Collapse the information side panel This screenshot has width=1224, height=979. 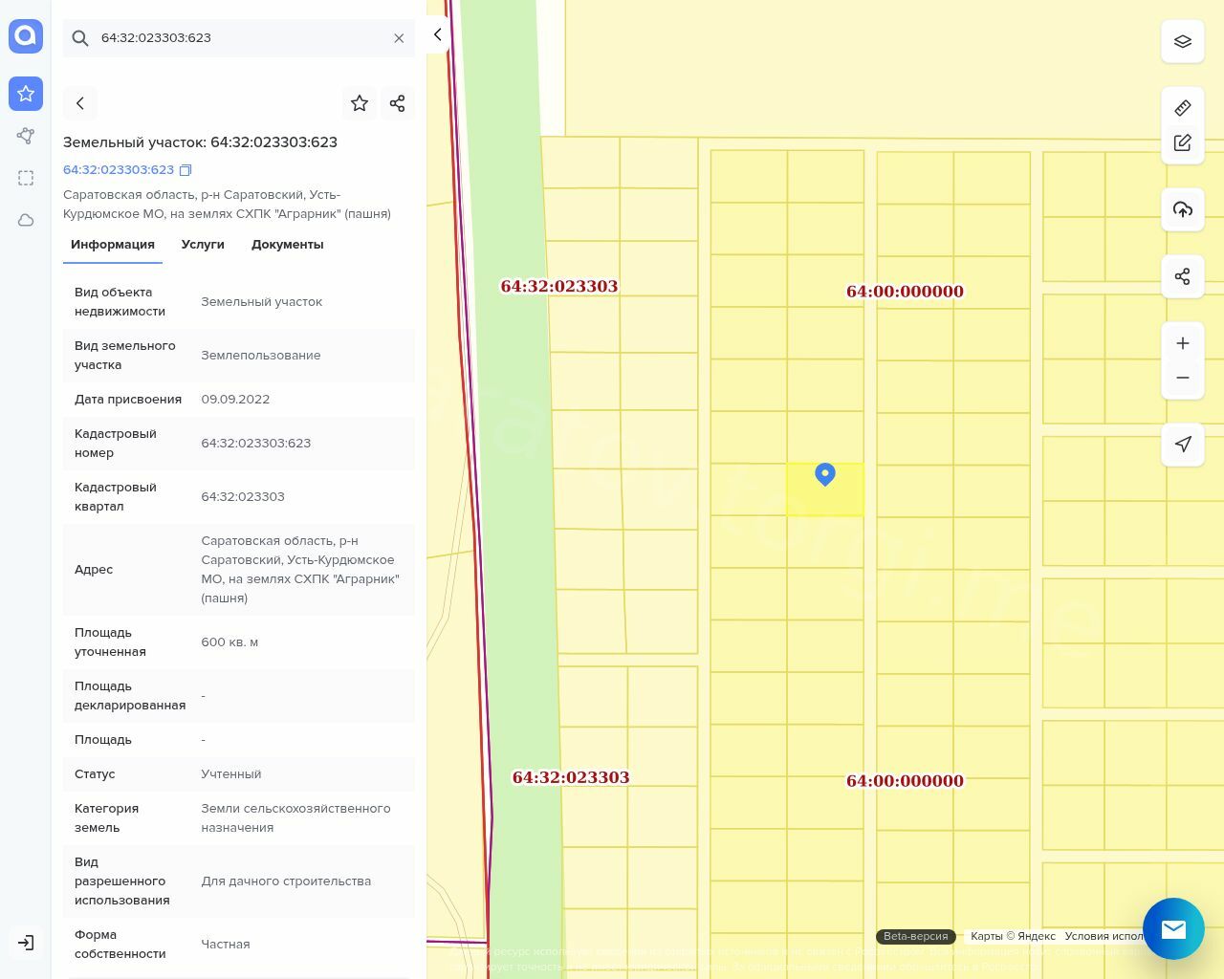click(x=437, y=34)
